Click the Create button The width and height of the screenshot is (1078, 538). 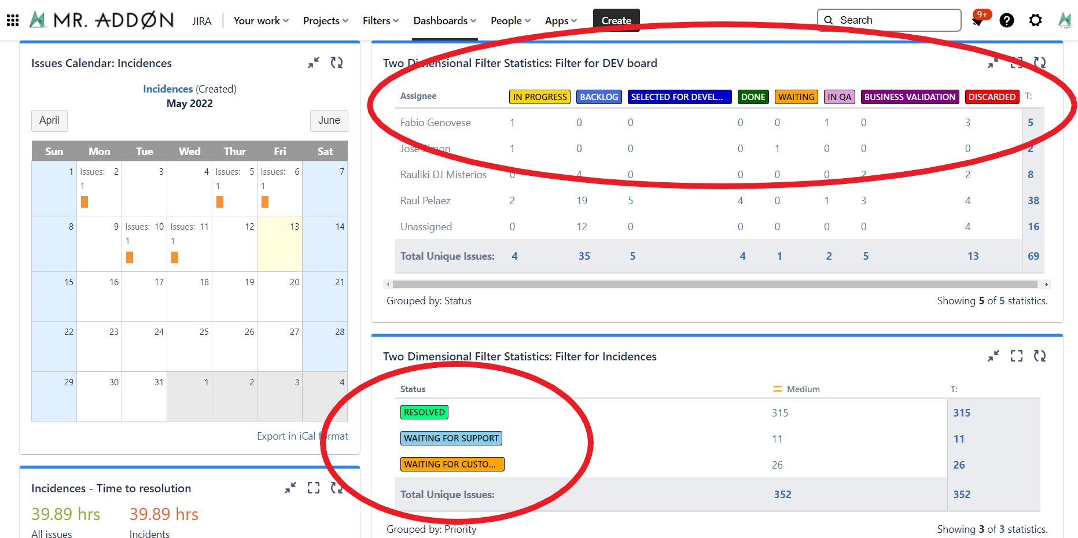tap(616, 21)
